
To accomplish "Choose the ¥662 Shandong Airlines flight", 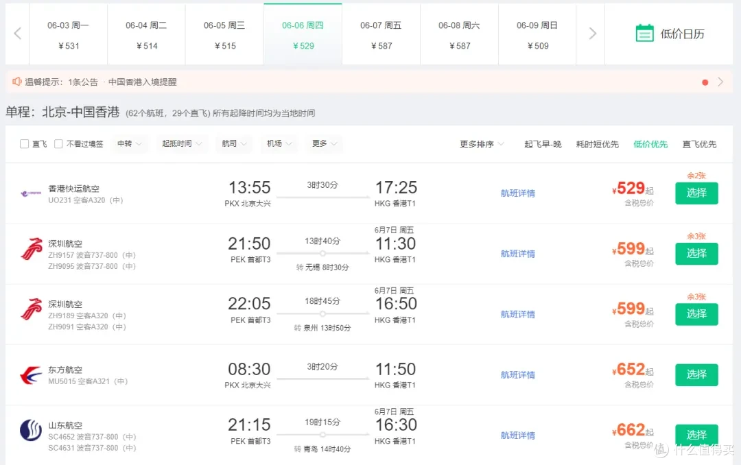I will [696, 436].
